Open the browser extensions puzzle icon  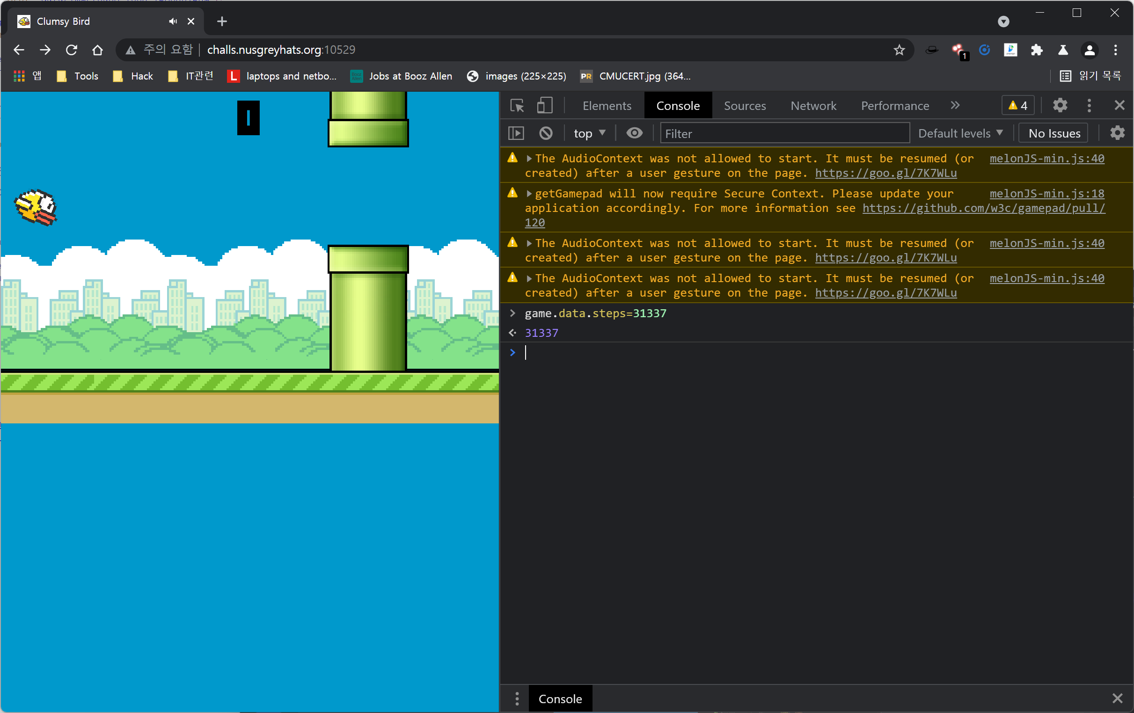pyautogui.click(x=1036, y=50)
